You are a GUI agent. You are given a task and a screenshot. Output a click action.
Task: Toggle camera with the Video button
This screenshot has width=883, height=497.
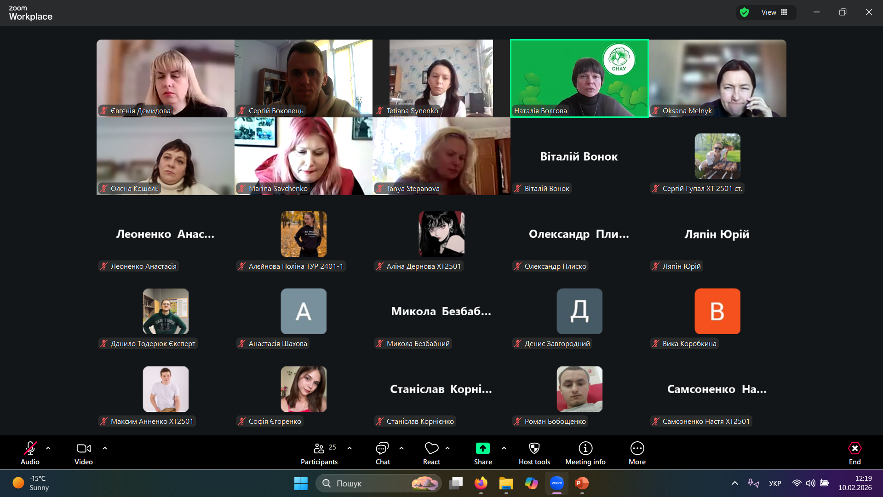click(x=83, y=448)
